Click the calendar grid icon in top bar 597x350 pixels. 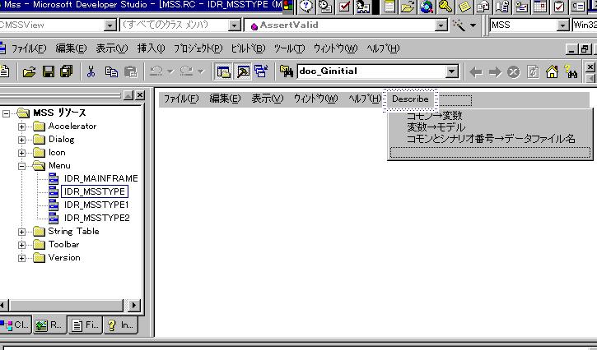(x=540, y=7)
